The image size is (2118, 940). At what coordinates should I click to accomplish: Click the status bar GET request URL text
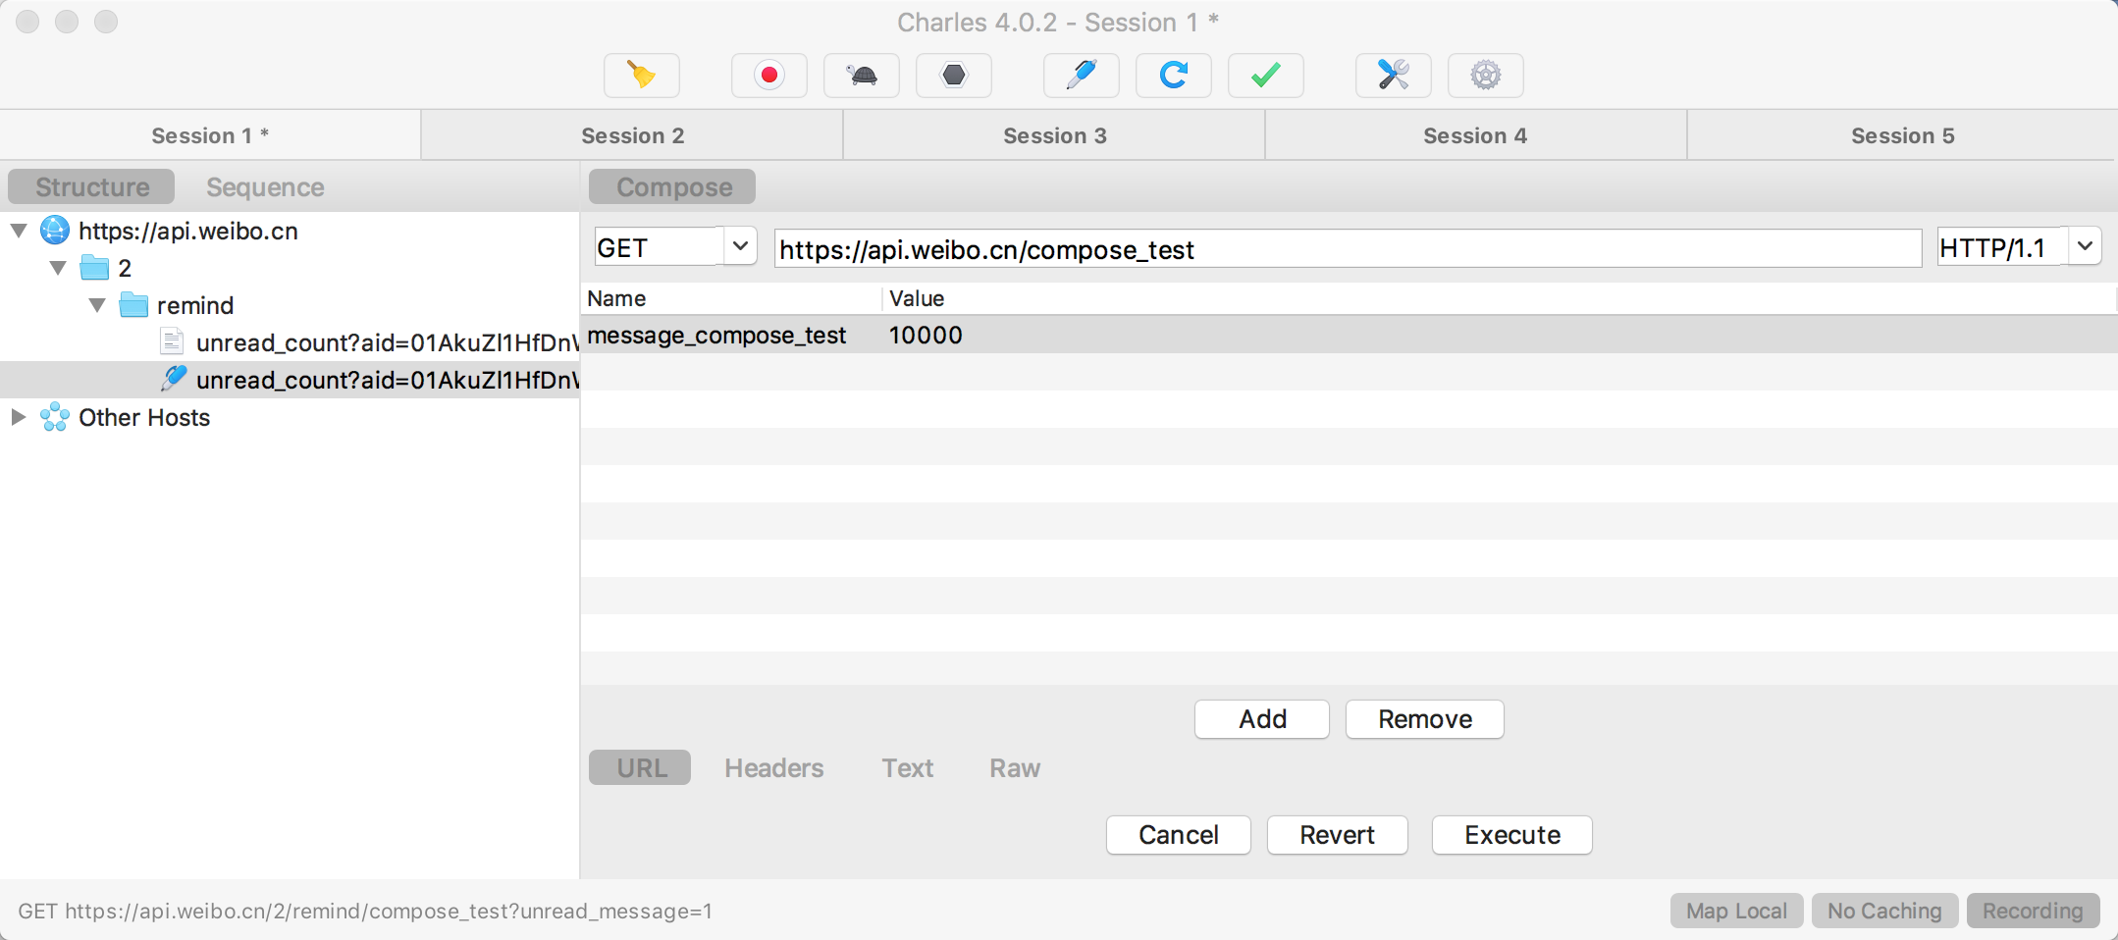point(365,911)
